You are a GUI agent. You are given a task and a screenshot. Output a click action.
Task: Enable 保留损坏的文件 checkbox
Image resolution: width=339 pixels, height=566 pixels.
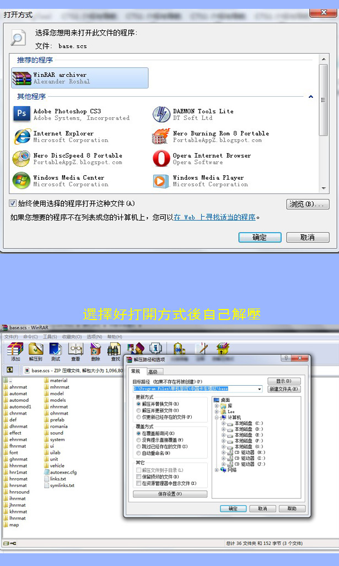click(x=138, y=477)
